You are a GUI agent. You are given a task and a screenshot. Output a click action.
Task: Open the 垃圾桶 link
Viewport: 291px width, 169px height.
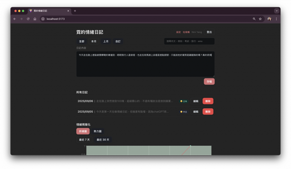(186, 32)
